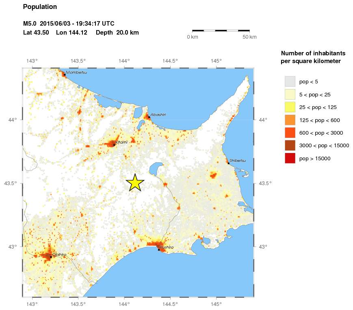Click the 'Population' map title
This screenshot has width=353, height=310.
(x=40, y=7)
